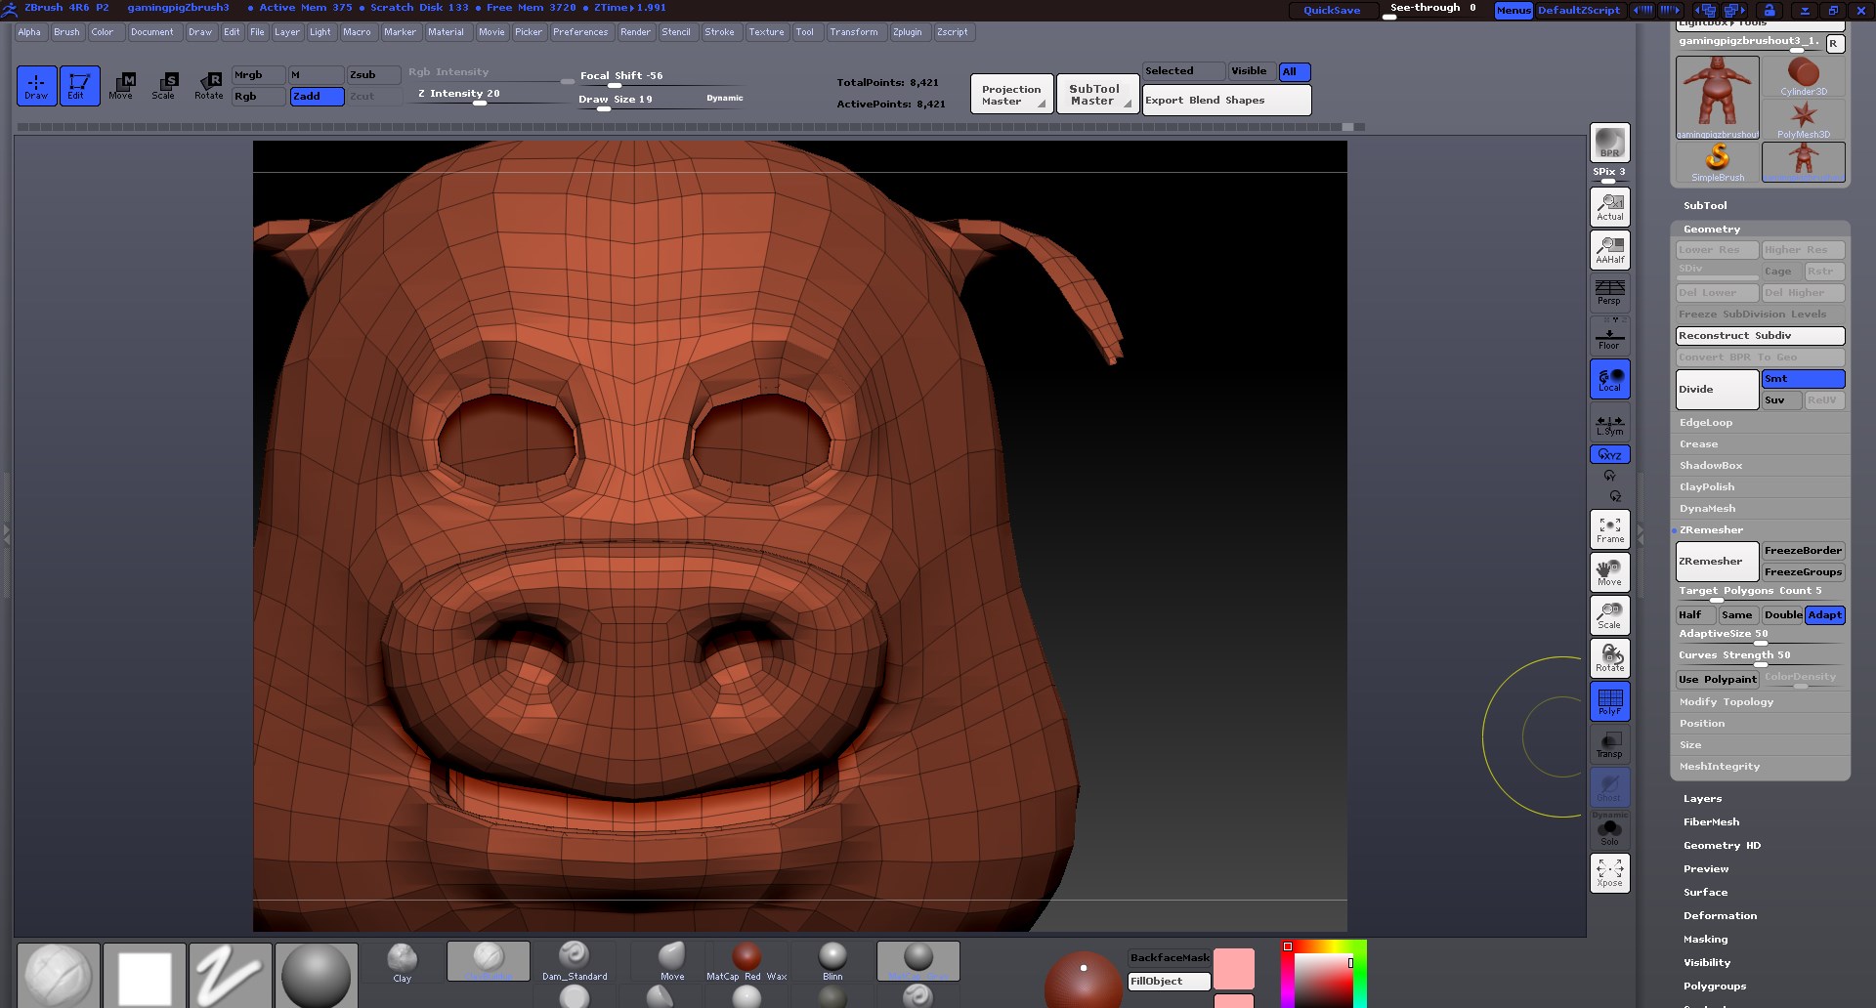The width and height of the screenshot is (1876, 1008).
Task: Switch ZRemesher target to Half
Action: 1693,614
